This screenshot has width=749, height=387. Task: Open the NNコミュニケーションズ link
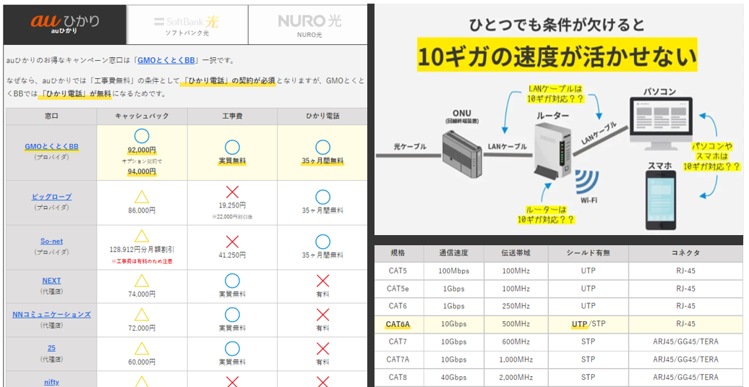pos(51,315)
